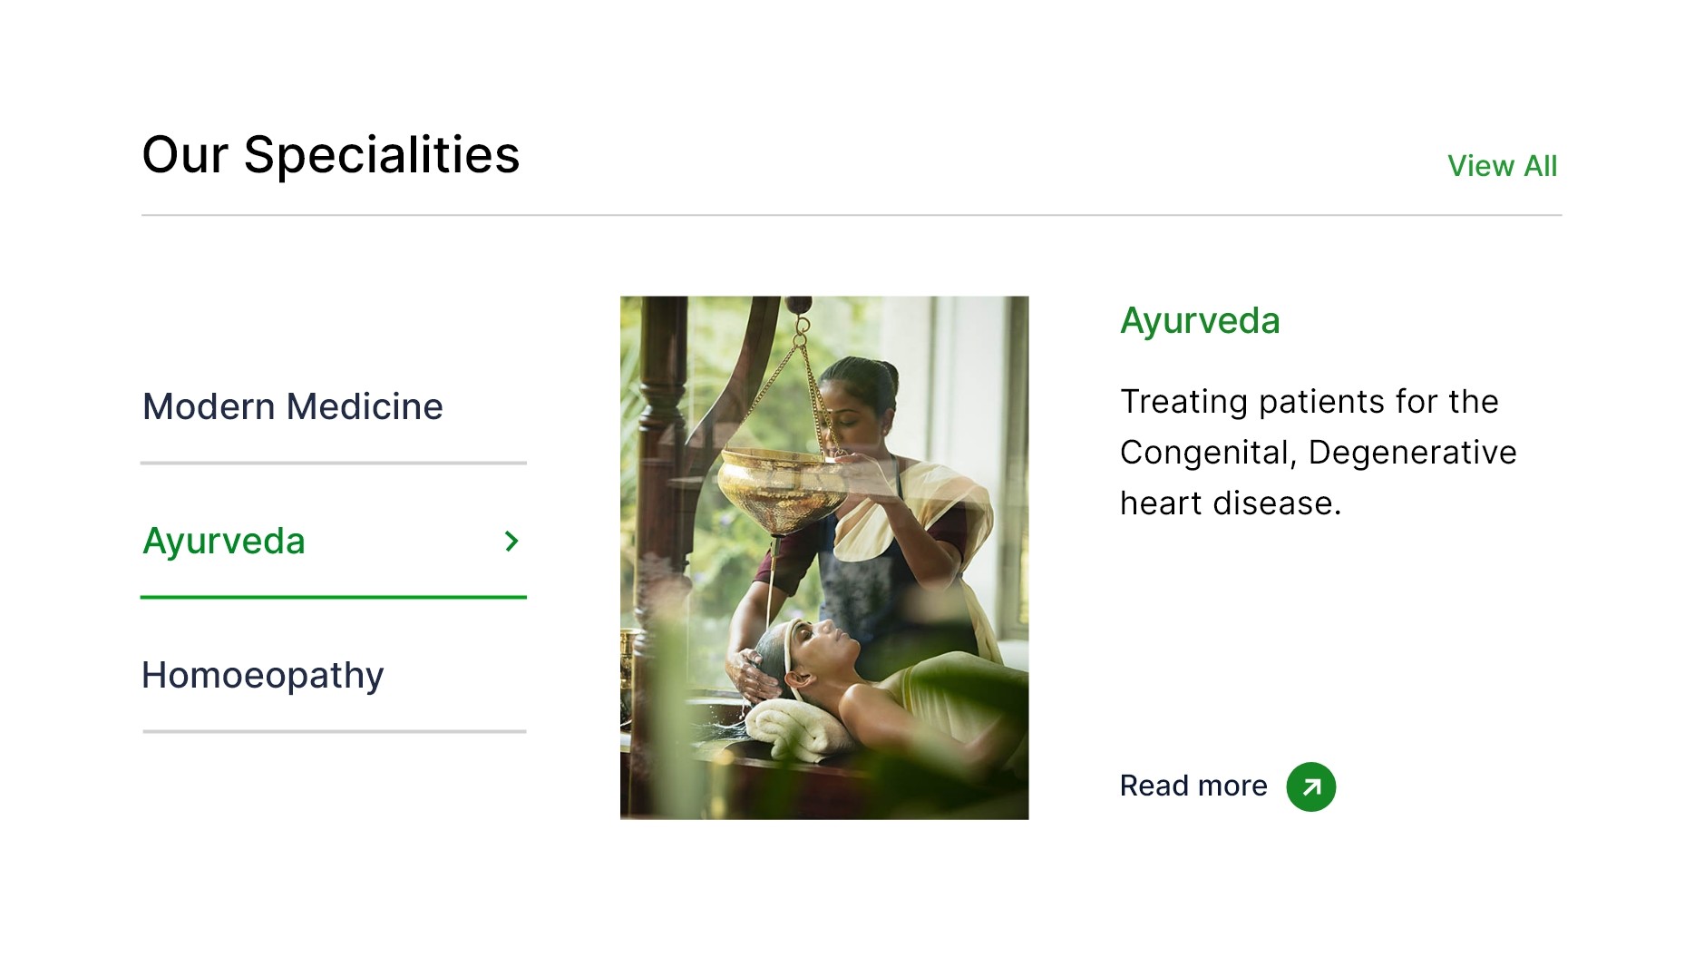This screenshot has height=957, width=1704.
Task: Switch to the Homoeopathy speciality tab
Action: pyautogui.click(x=263, y=675)
